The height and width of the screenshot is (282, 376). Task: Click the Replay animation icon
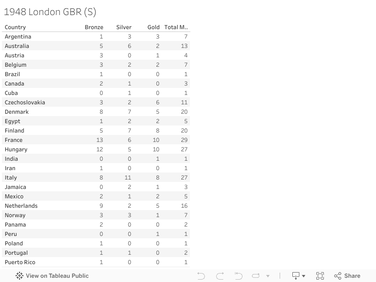256,276
